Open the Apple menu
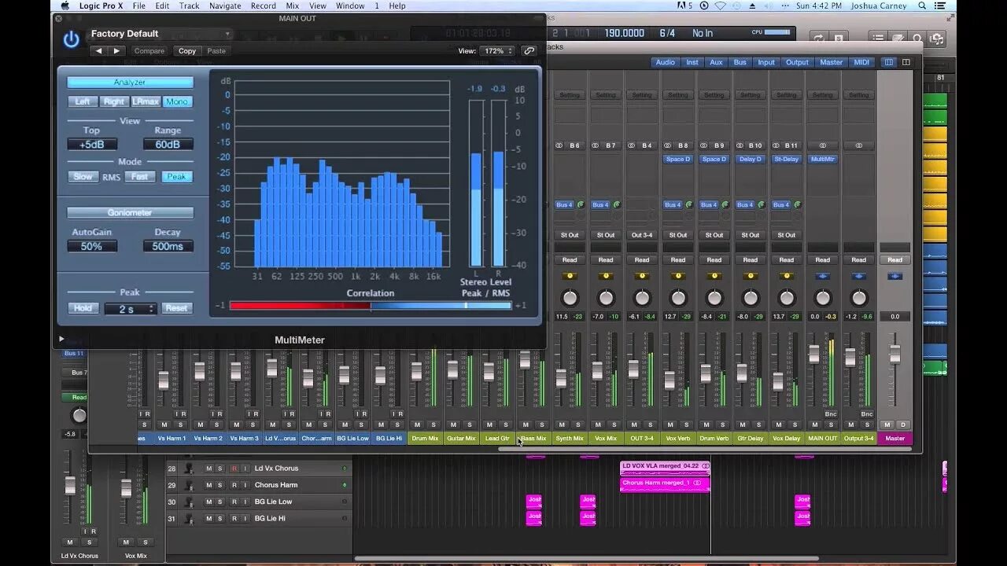1007x566 pixels. pyautogui.click(x=64, y=6)
